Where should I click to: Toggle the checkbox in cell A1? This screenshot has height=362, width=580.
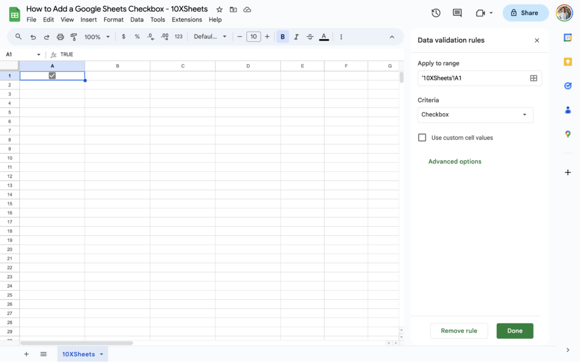coord(52,75)
